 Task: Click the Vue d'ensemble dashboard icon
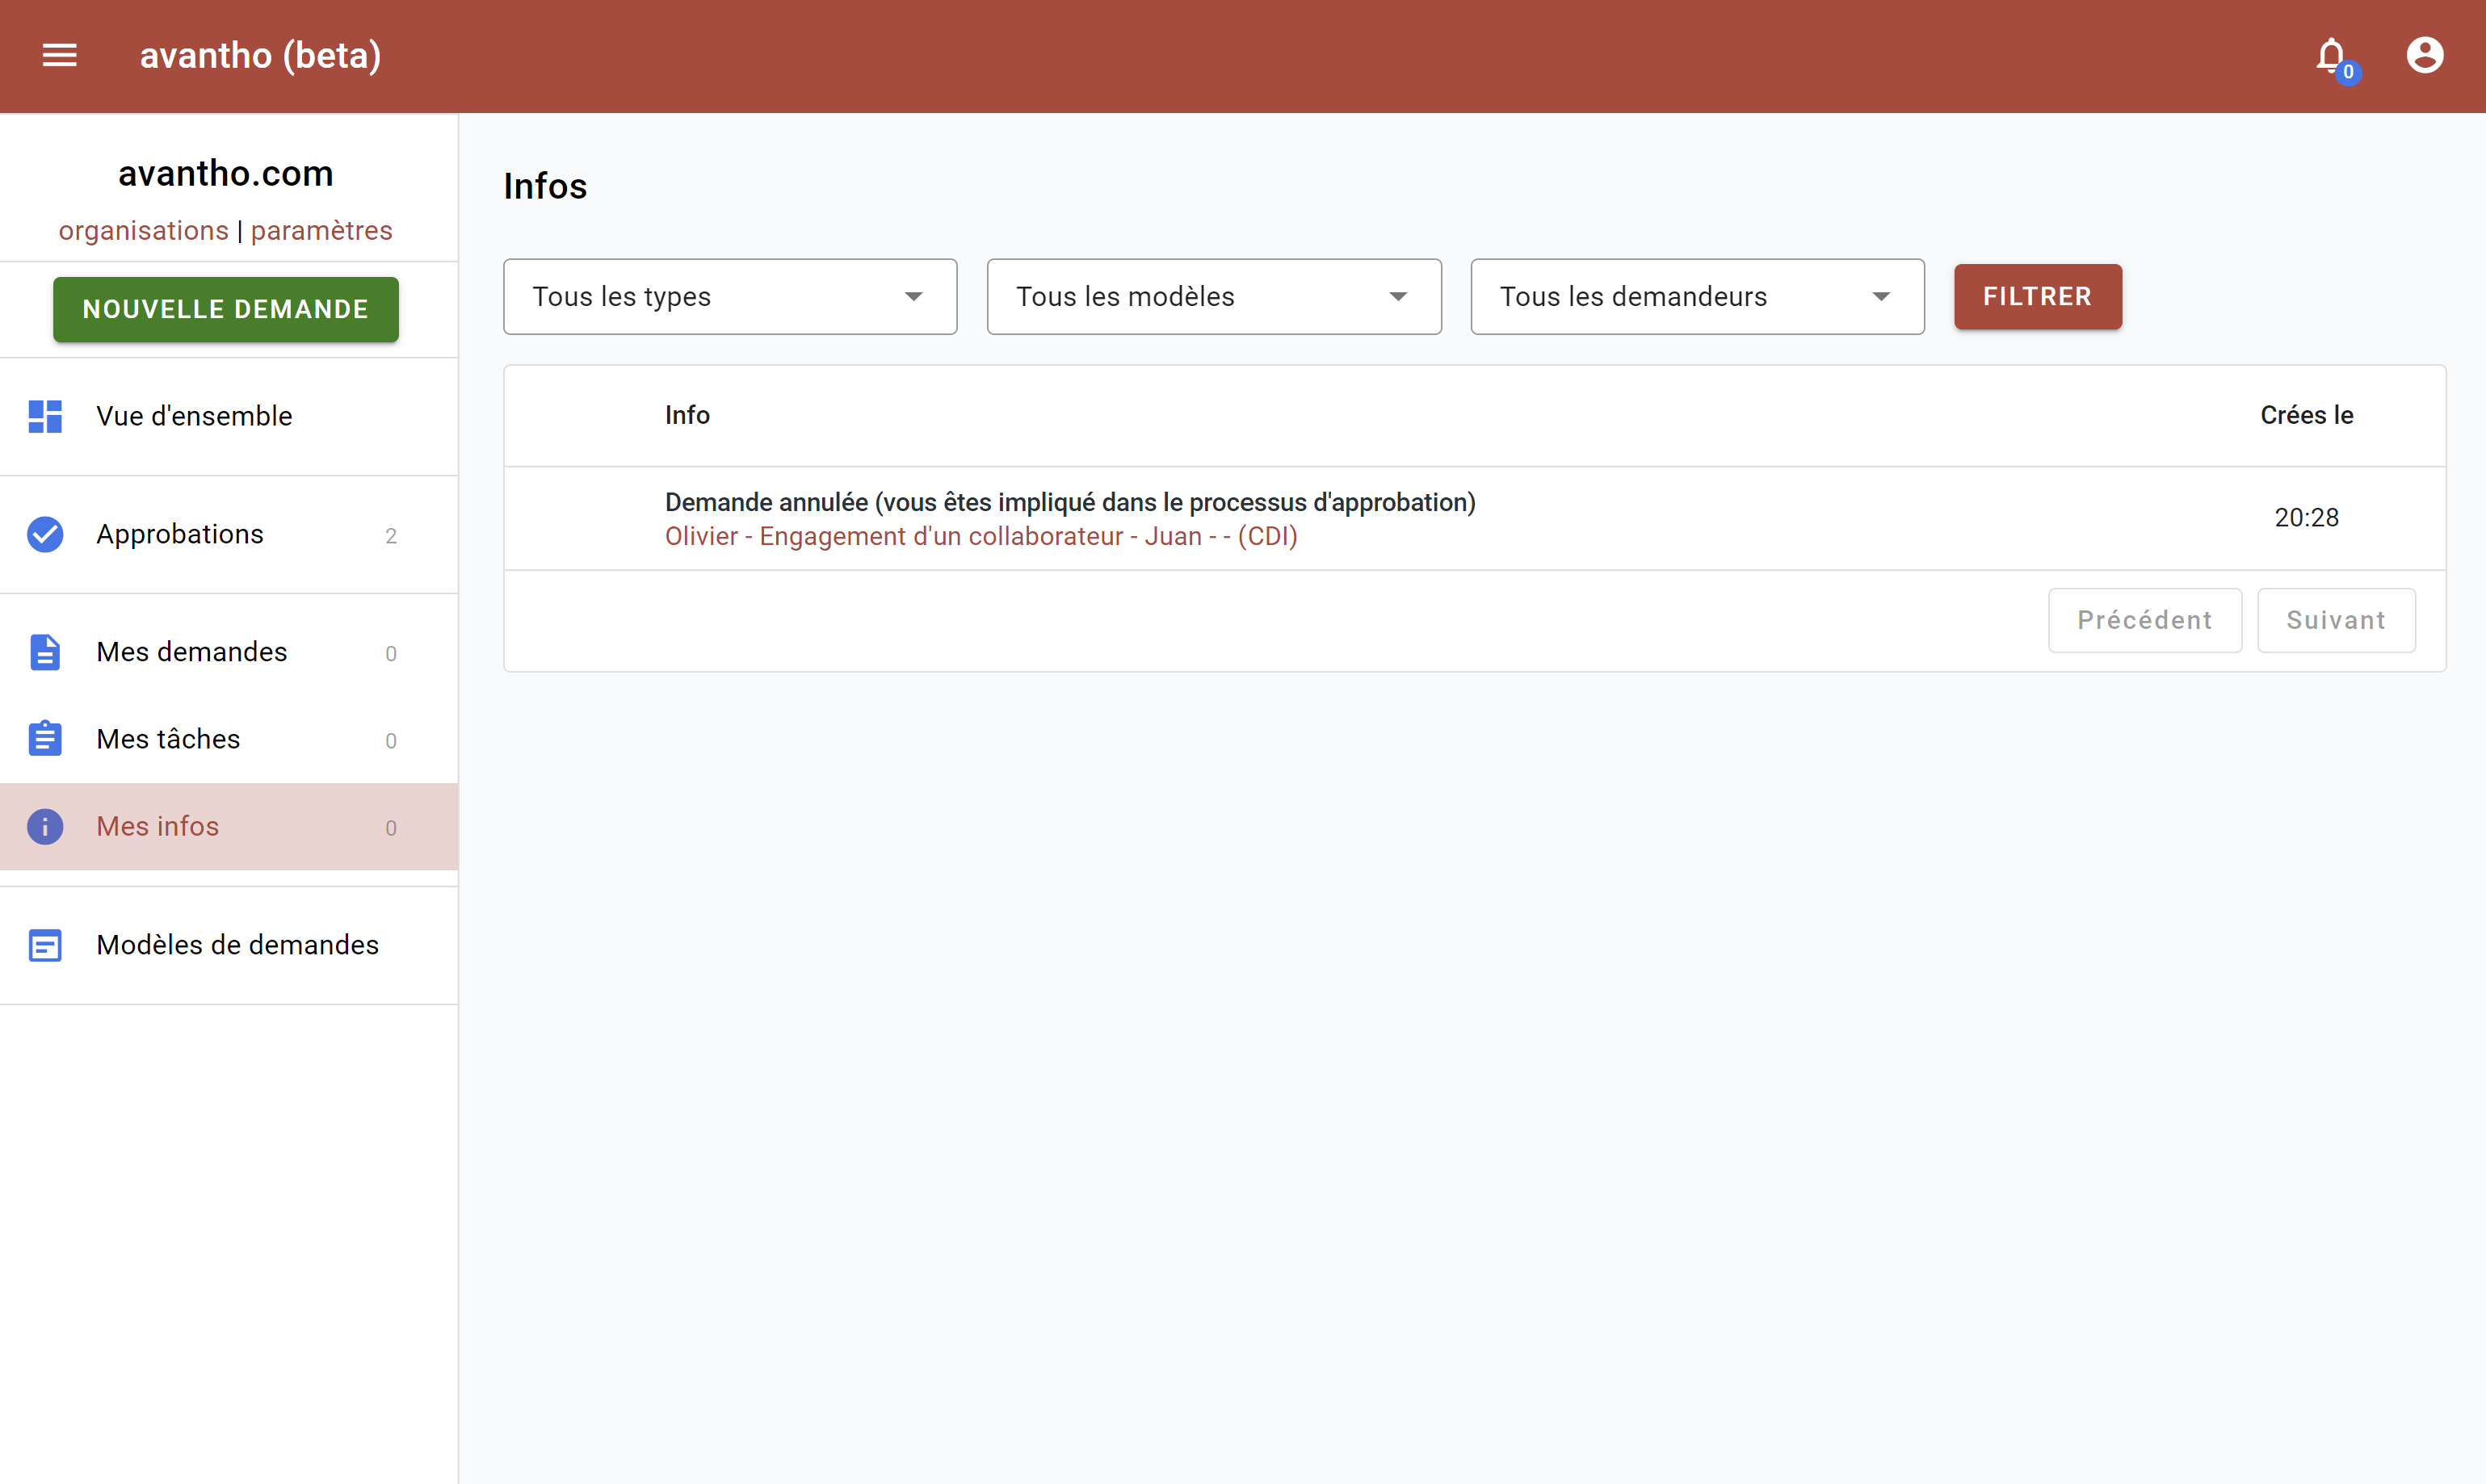point(45,416)
